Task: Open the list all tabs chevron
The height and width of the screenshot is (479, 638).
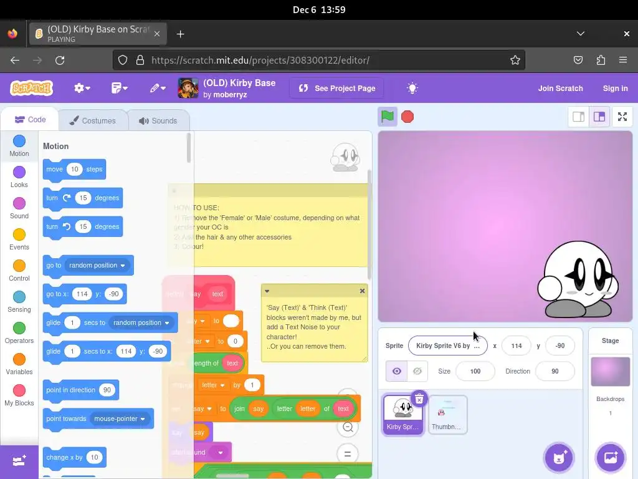Action: [x=581, y=34]
